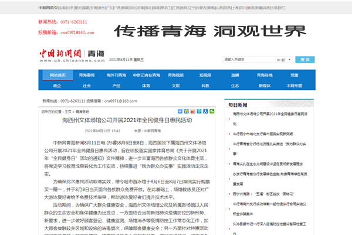Open the 中新 search scope dropdown
The height and width of the screenshot is (235, 352).
click(x=284, y=59)
